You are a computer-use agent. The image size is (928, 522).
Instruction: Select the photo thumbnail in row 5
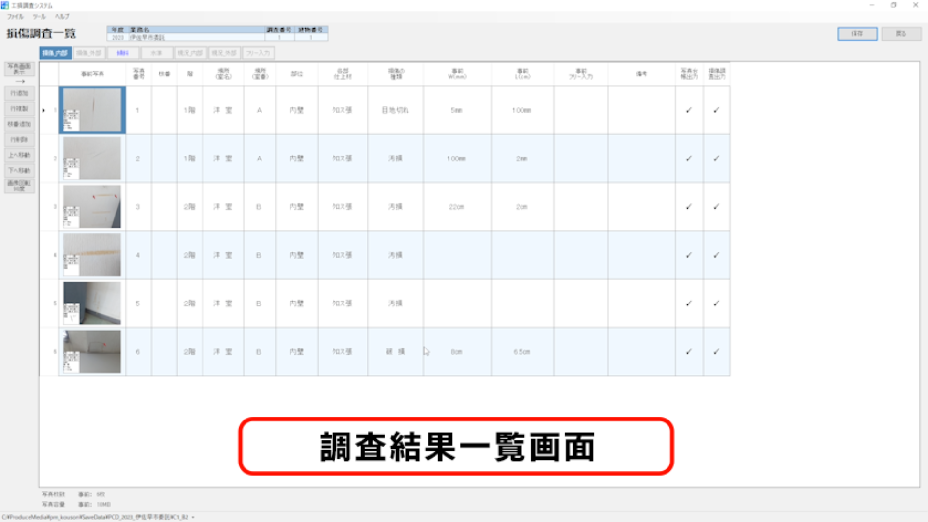pos(92,304)
